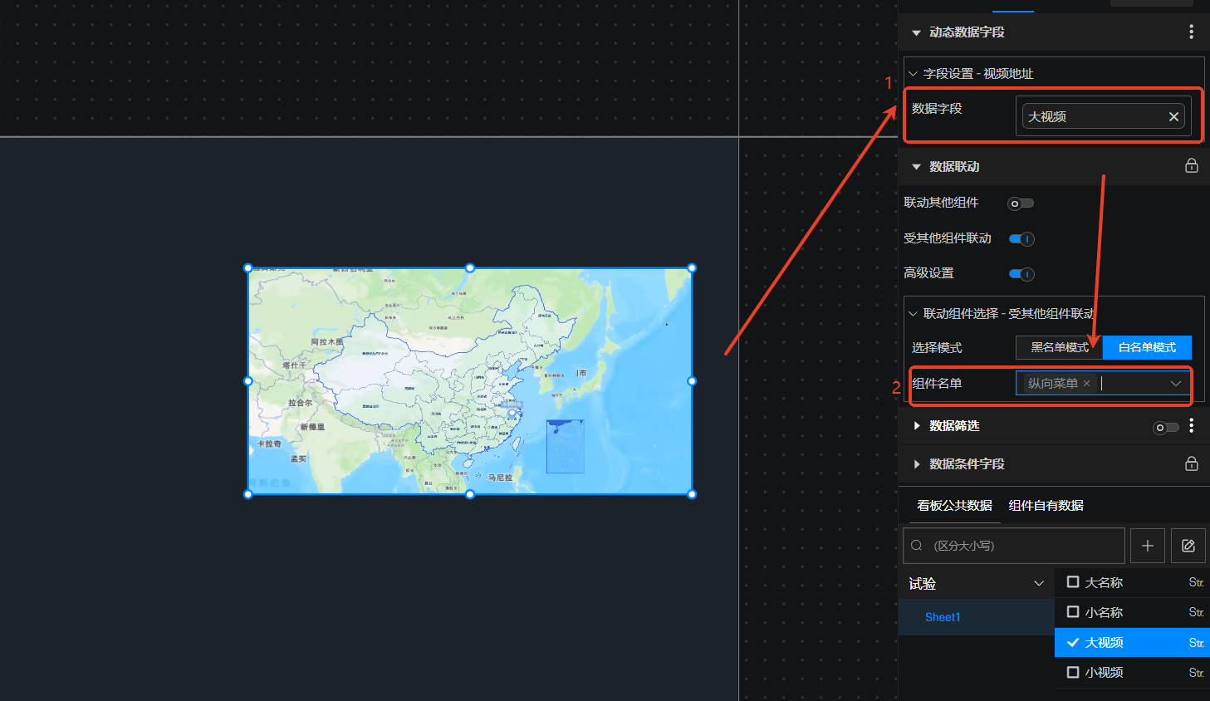Image resolution: width=1210 pixels, height=701 pixels.
Task: Select 黑名单模式 selection mode
Action: click(x=1059, y=347)
